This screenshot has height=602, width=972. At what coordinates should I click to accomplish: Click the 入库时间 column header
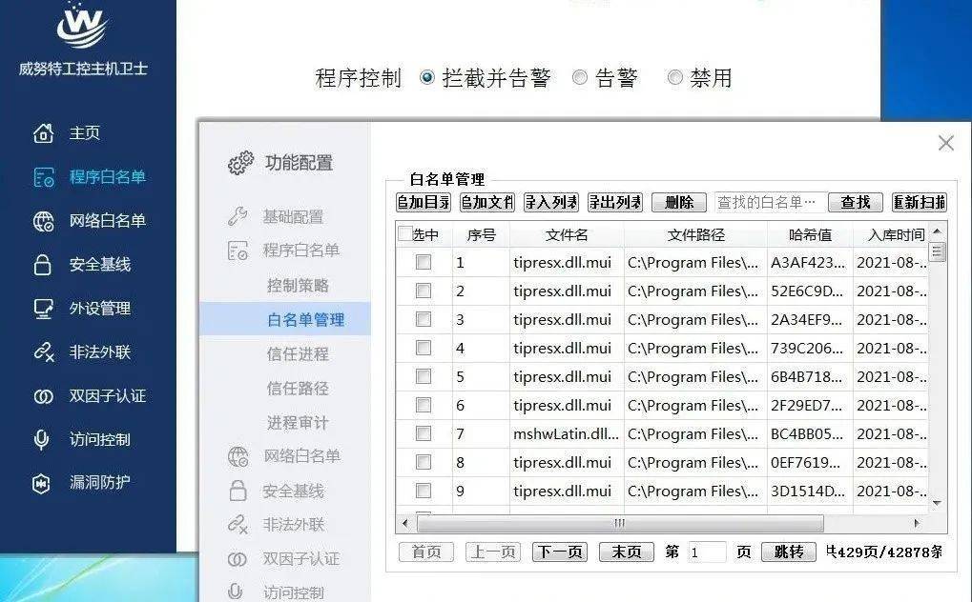click(x=892, y=234)
